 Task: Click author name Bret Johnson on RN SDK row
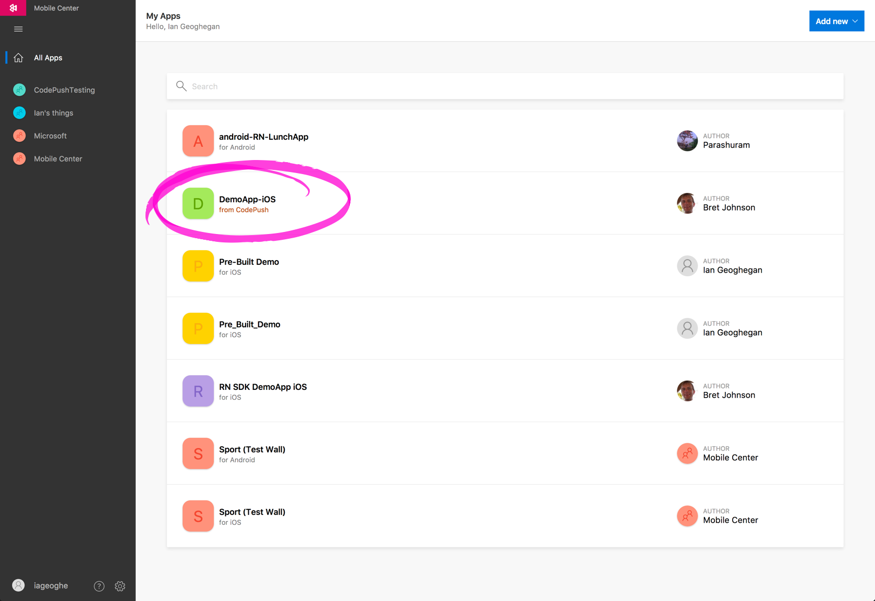(729, 395)
